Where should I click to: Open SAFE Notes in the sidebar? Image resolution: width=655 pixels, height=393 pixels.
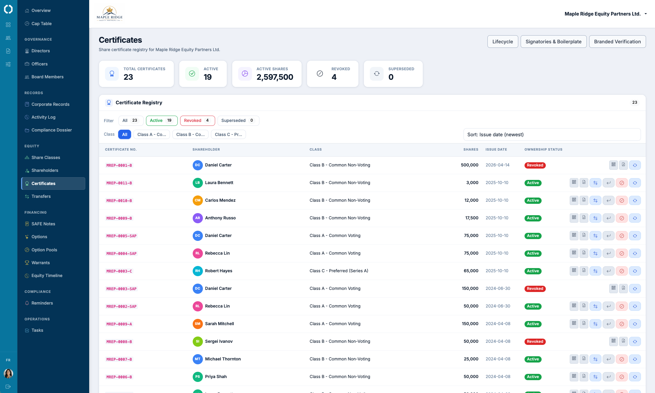coord(53,224)
